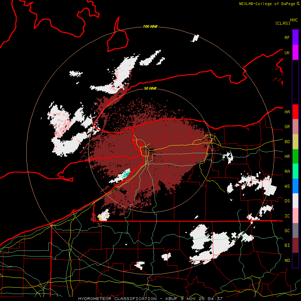Screen dimensions: 301x301
Task: Select the GR dusty-pink legend swatch
Action: (295, 127)
